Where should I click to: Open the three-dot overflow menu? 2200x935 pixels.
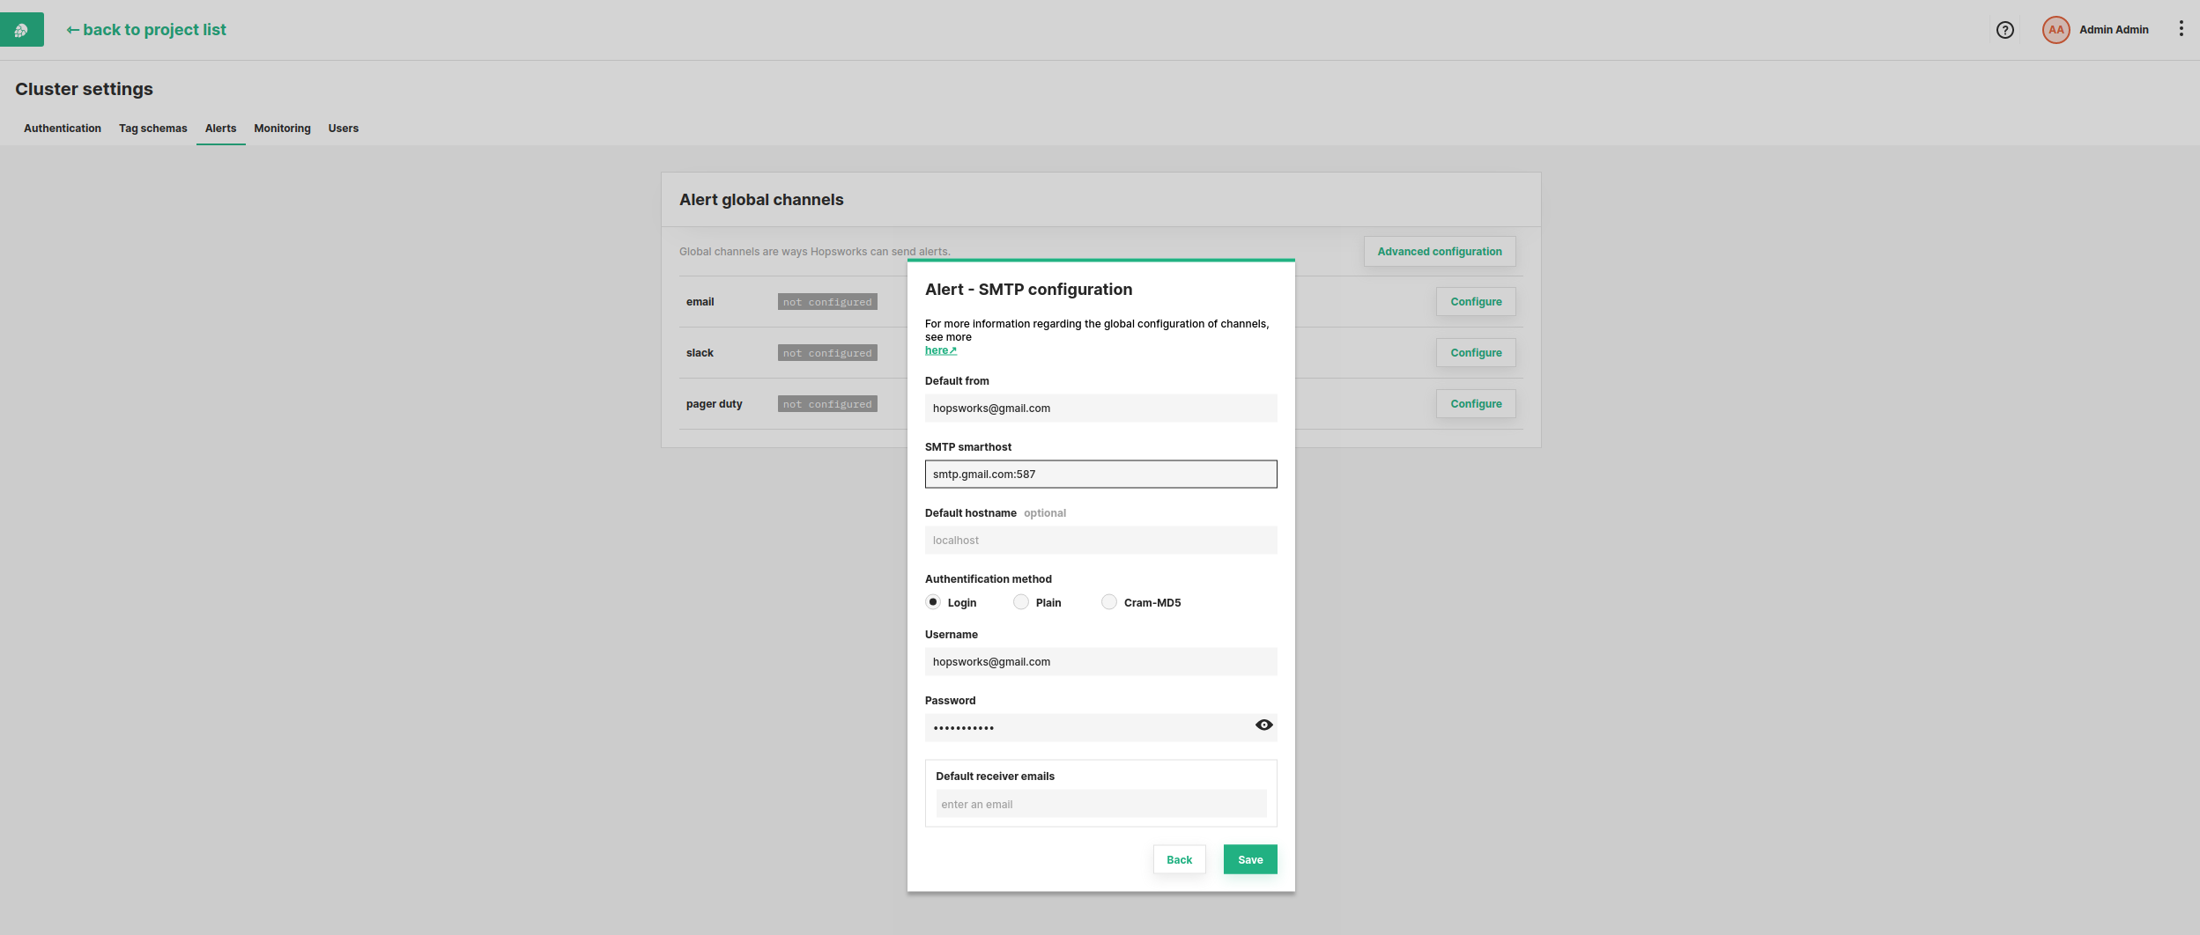point(2181,28)
